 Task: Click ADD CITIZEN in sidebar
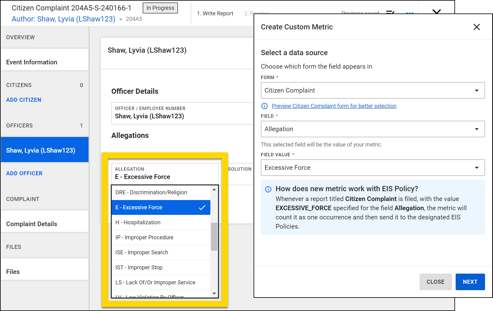[x=24, y=100]
